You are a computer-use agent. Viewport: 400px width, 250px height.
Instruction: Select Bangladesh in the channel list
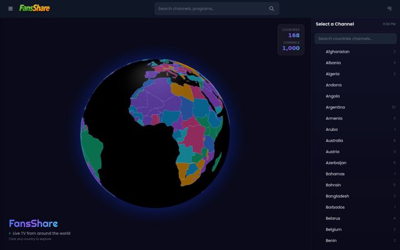(x=356, y=196)
